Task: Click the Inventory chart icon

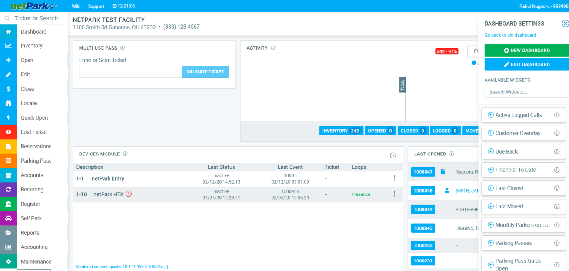Action: pyautogui.click(x=8, y=46)
